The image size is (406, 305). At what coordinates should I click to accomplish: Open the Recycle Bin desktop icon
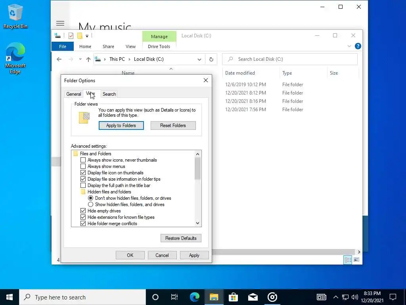[15, 16]
